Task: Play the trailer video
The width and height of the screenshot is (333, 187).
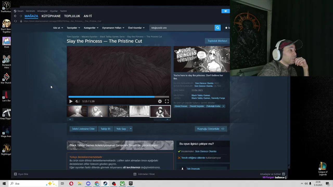Action: [71, 101]
